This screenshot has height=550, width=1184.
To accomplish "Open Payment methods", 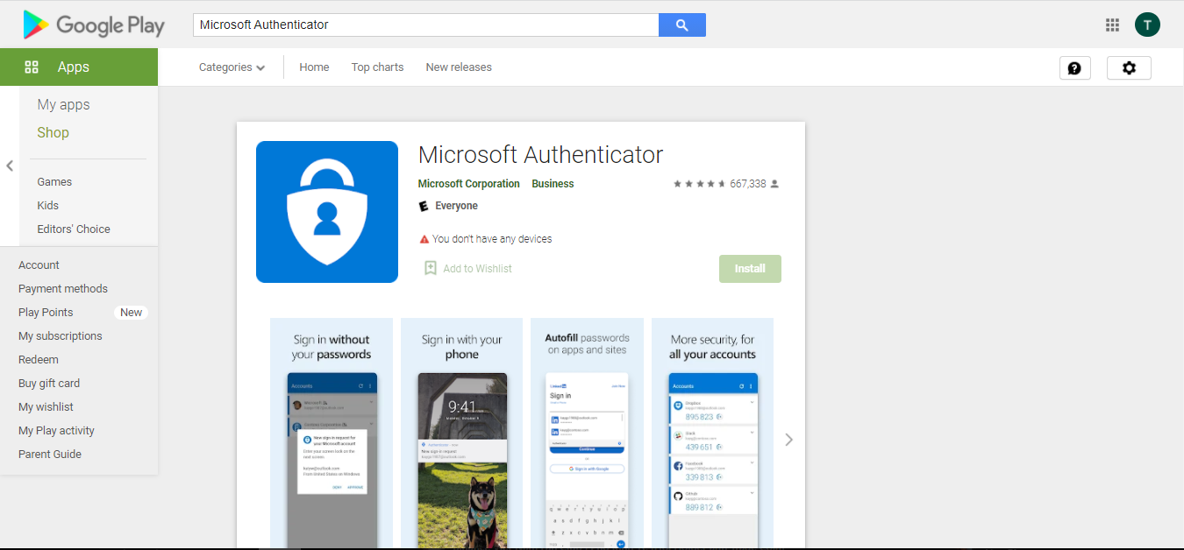I will click(x=63, y=288).
